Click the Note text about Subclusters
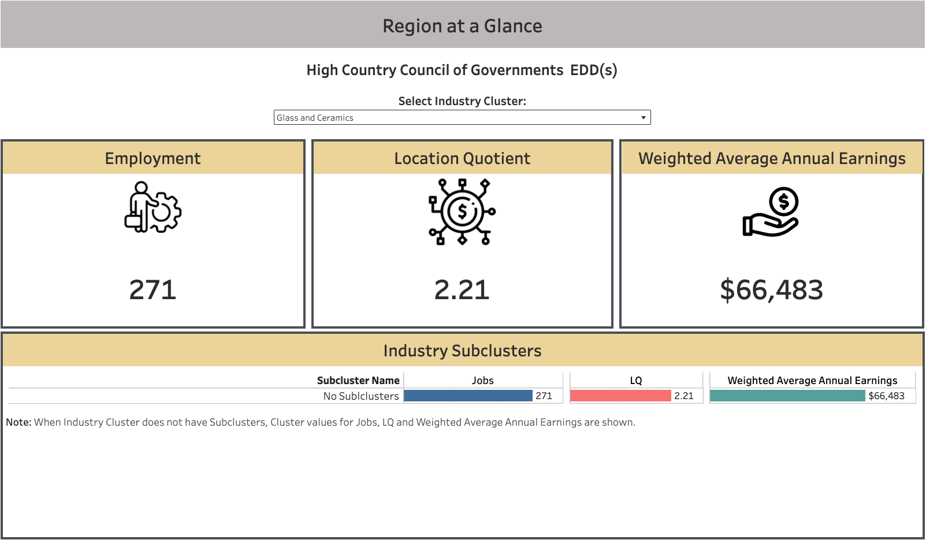 click(321, 422)
